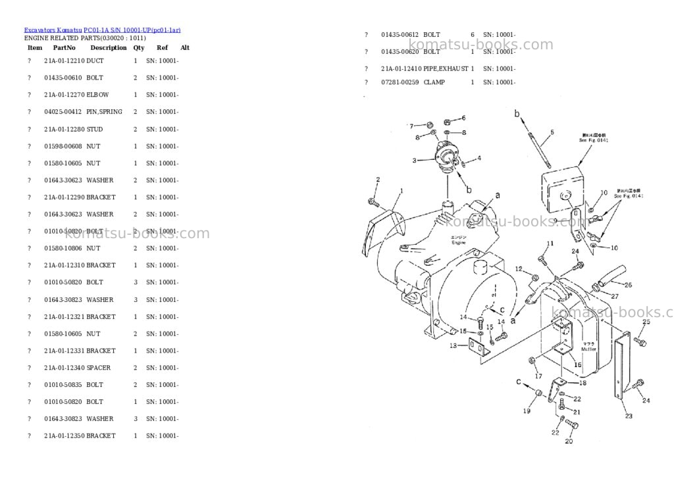
Task: Click the ENGINE RELATED PARTS(030020 : 1011) heading
Action: coord(85,38)
